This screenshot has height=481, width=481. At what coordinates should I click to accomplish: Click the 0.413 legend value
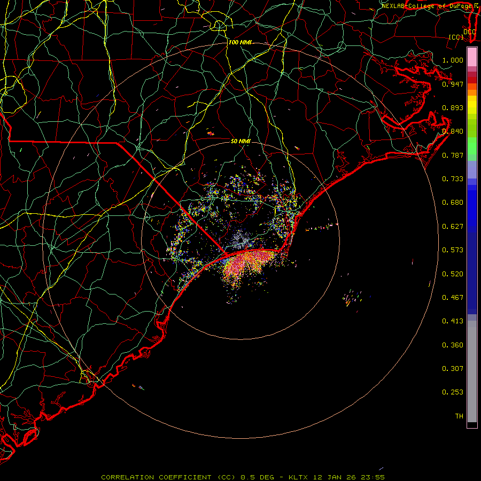tap(453, 321)
